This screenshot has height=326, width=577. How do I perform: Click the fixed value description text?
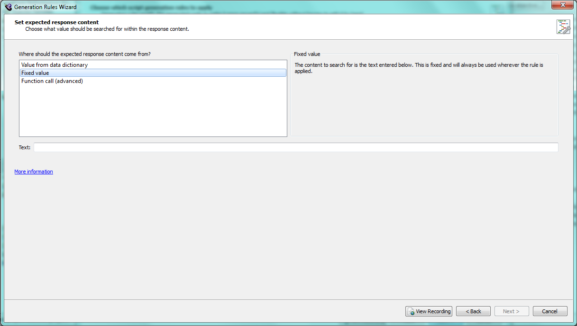(x=418, y=68)
